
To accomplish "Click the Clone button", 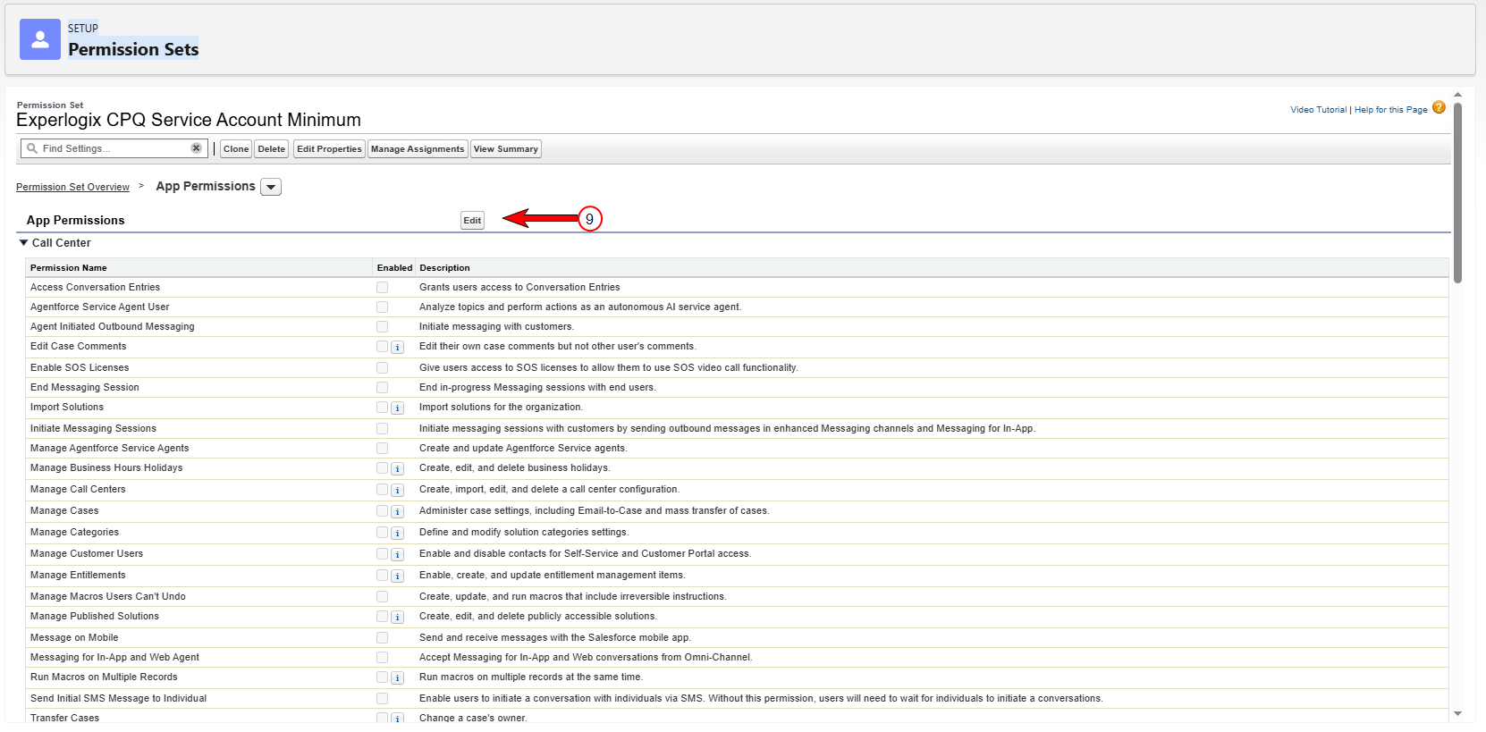I will [x=236, y=149].
